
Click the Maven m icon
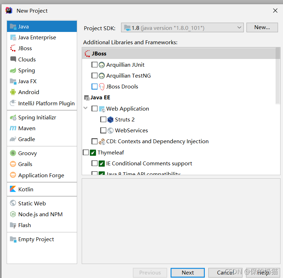13,128
